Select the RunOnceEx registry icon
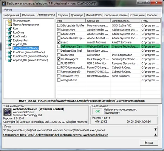This screenshot has width=164, height=151. click(x=10, y=37)
